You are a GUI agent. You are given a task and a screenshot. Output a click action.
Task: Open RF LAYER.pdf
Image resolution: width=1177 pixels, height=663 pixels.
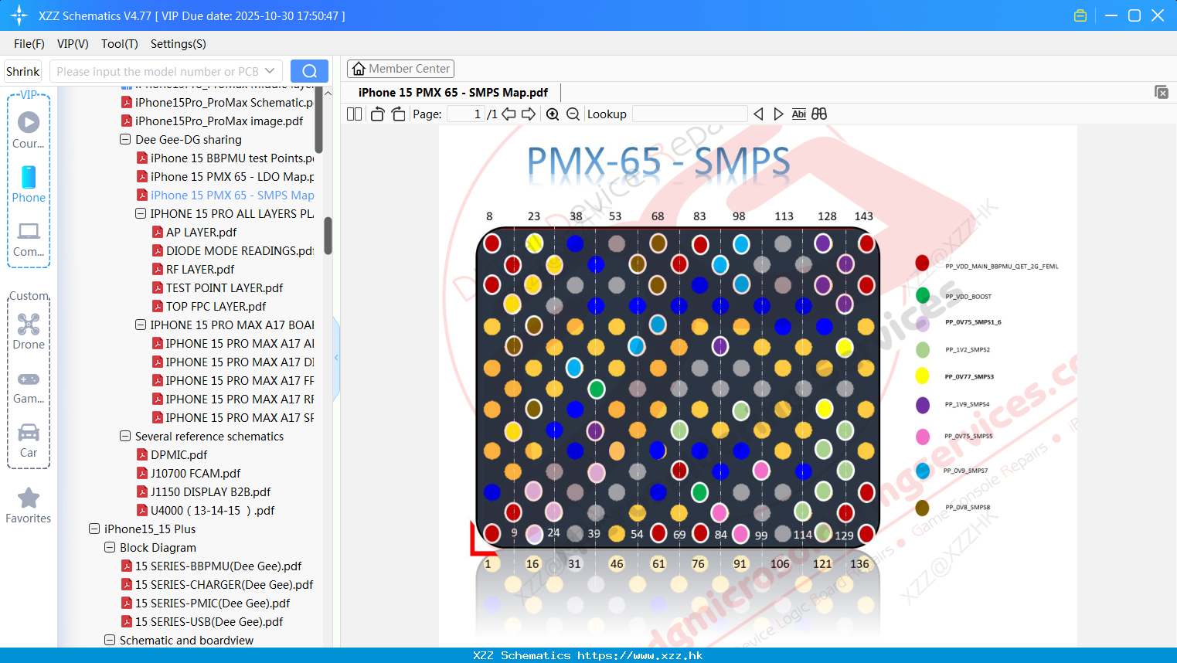(x=192, y=270)
